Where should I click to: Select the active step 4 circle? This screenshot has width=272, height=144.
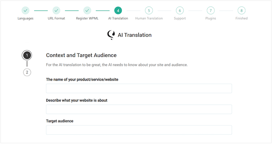pos(118,10)
